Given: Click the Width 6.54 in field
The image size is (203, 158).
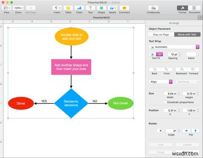Looking at the screenshot, I should 170,94.
